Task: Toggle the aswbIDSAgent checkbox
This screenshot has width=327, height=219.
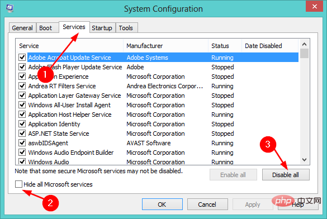Action: click(22, 143)
